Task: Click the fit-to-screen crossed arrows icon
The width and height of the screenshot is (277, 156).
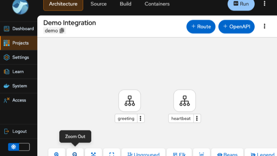Action: click(x=93, y=154)
